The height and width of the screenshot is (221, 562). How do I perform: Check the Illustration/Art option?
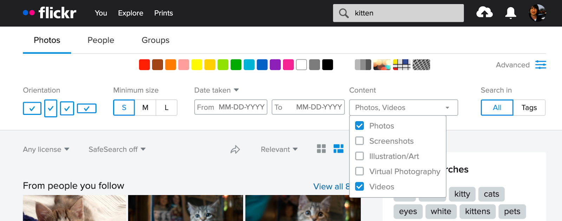tap(360, 156)
